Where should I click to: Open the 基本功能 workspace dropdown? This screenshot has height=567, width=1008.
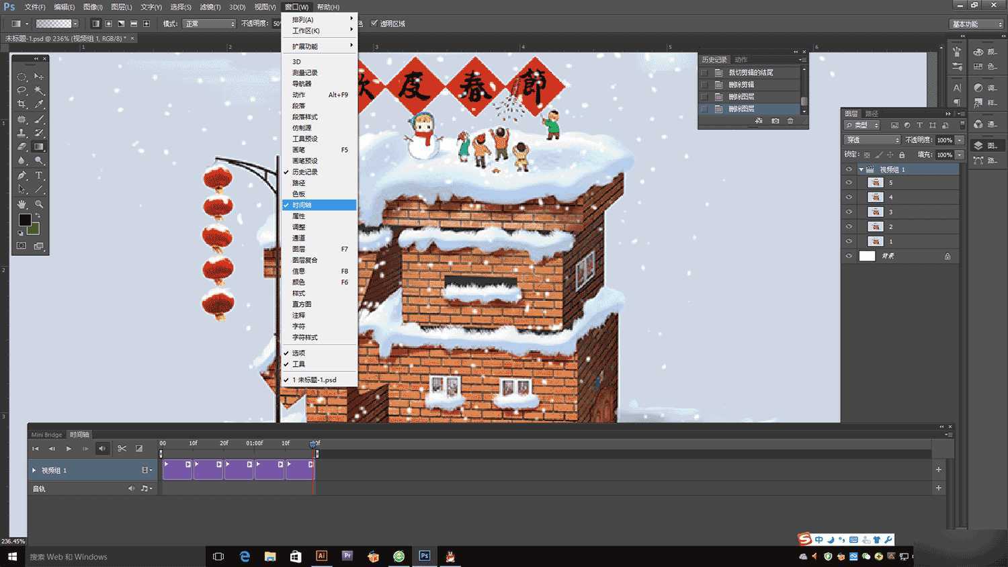coord(976,24)
